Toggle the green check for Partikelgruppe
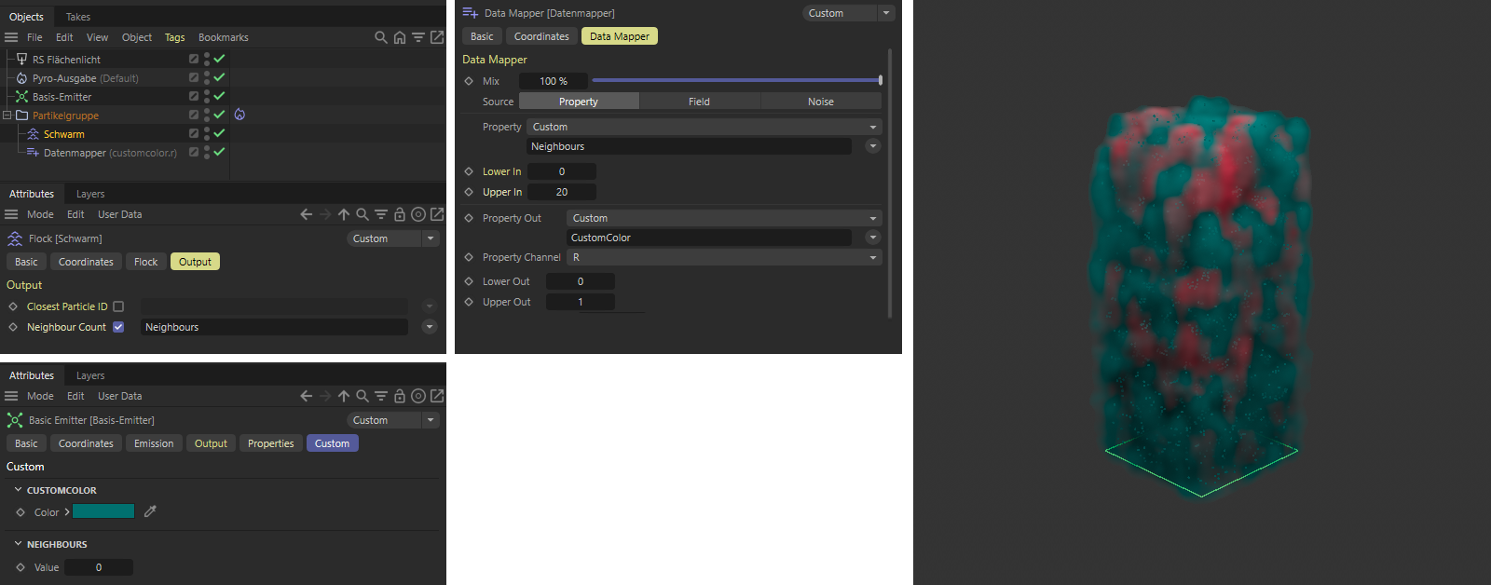1491x585 pixels. point(219,115)
